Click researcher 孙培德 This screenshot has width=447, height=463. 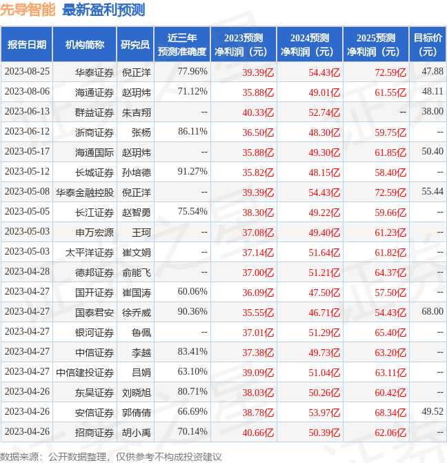[137, 173]
